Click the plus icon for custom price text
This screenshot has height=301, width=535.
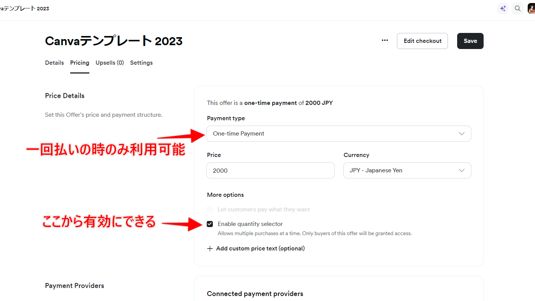tap(210, 249)
